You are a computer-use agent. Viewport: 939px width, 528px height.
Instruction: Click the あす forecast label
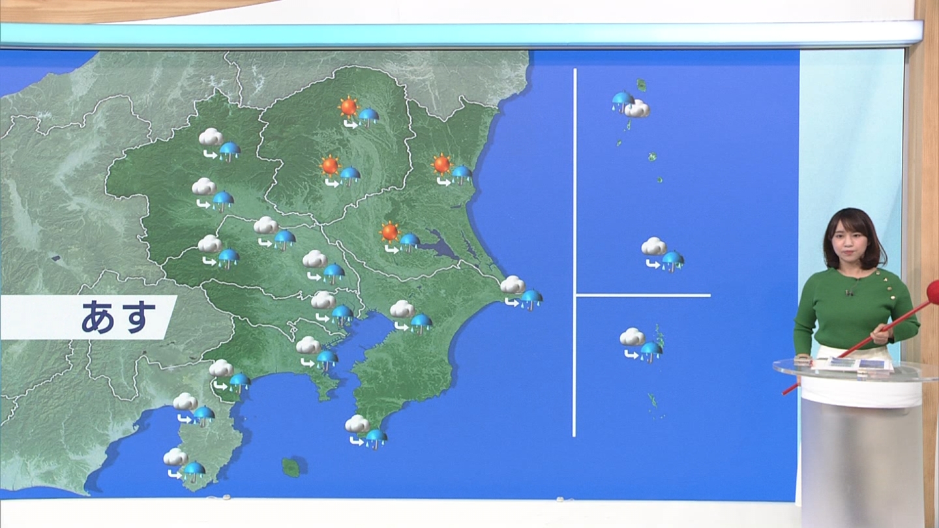[119, 317]
